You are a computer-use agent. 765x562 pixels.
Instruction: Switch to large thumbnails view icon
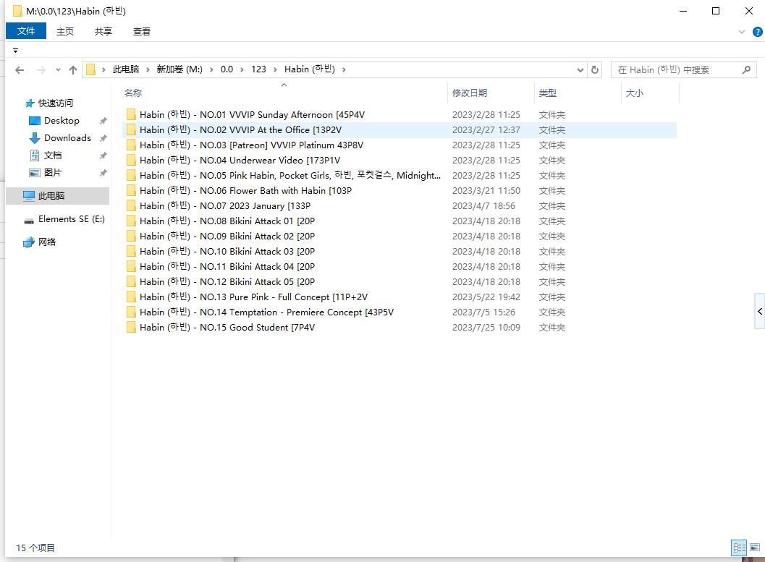755,548
